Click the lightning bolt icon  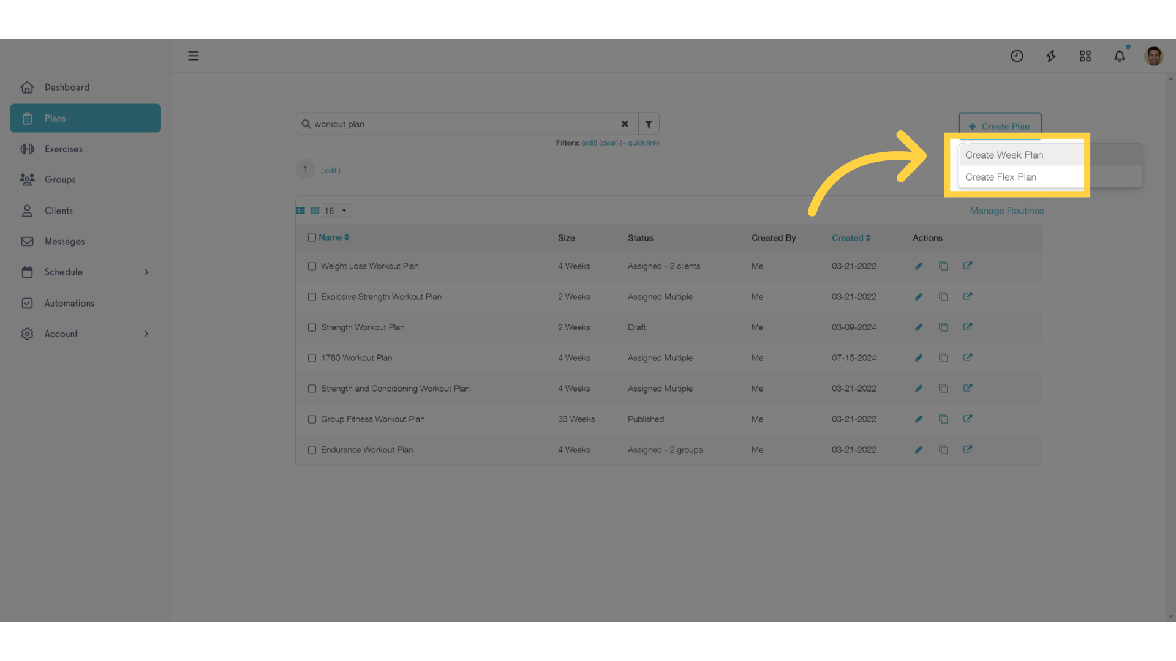click(1051, 55)
